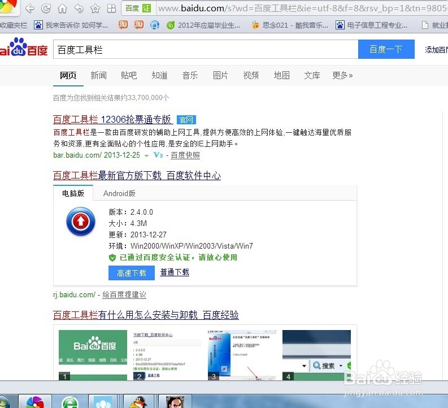Select the Android版 download tab

(119, 193)
